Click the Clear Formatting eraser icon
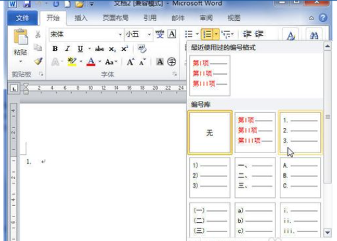The width and height of the screenshot is (337, 241). click(142, 49)
